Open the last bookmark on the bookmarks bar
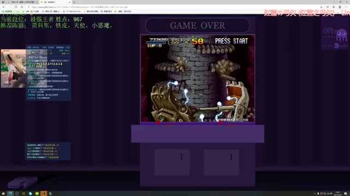Screen dimensions: 350x196 [x=123, y=11]
